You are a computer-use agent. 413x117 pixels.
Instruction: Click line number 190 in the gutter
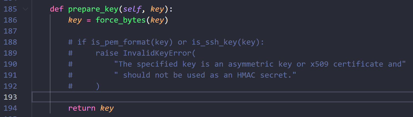[11, 64]
